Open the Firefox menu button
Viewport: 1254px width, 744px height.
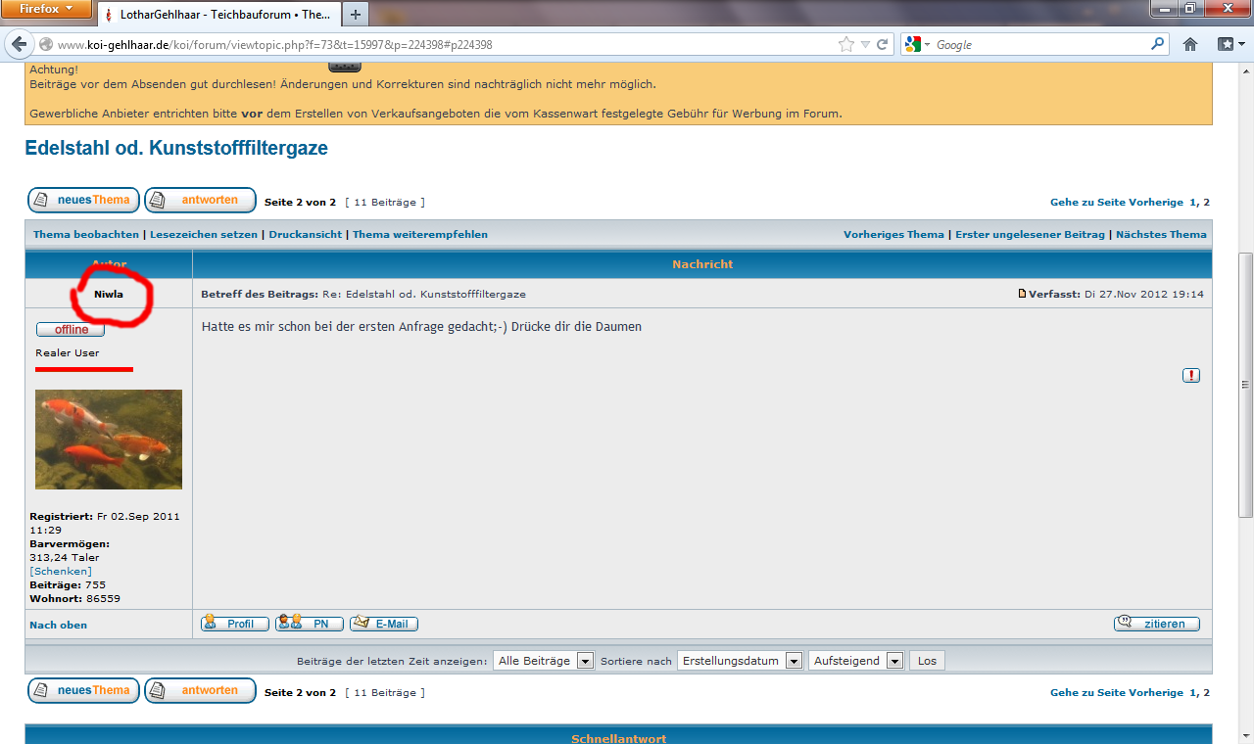pyautogui.click(x=47, y=11)
